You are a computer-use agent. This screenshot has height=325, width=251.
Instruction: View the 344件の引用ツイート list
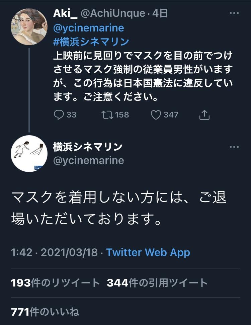[157, 283]
